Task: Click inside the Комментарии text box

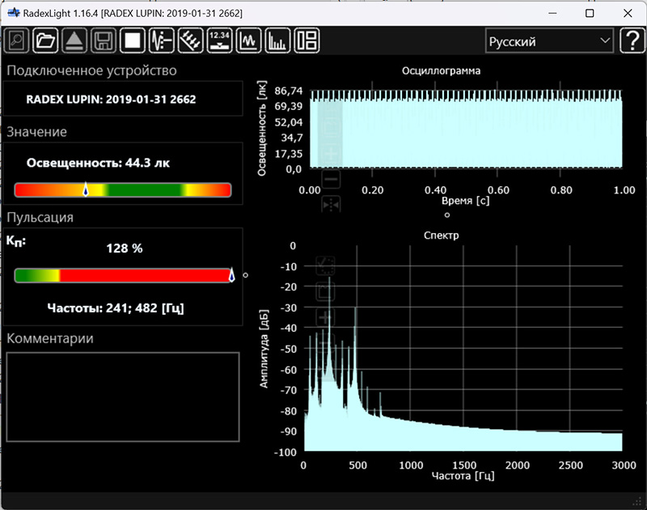Action: tap(123, 397)
